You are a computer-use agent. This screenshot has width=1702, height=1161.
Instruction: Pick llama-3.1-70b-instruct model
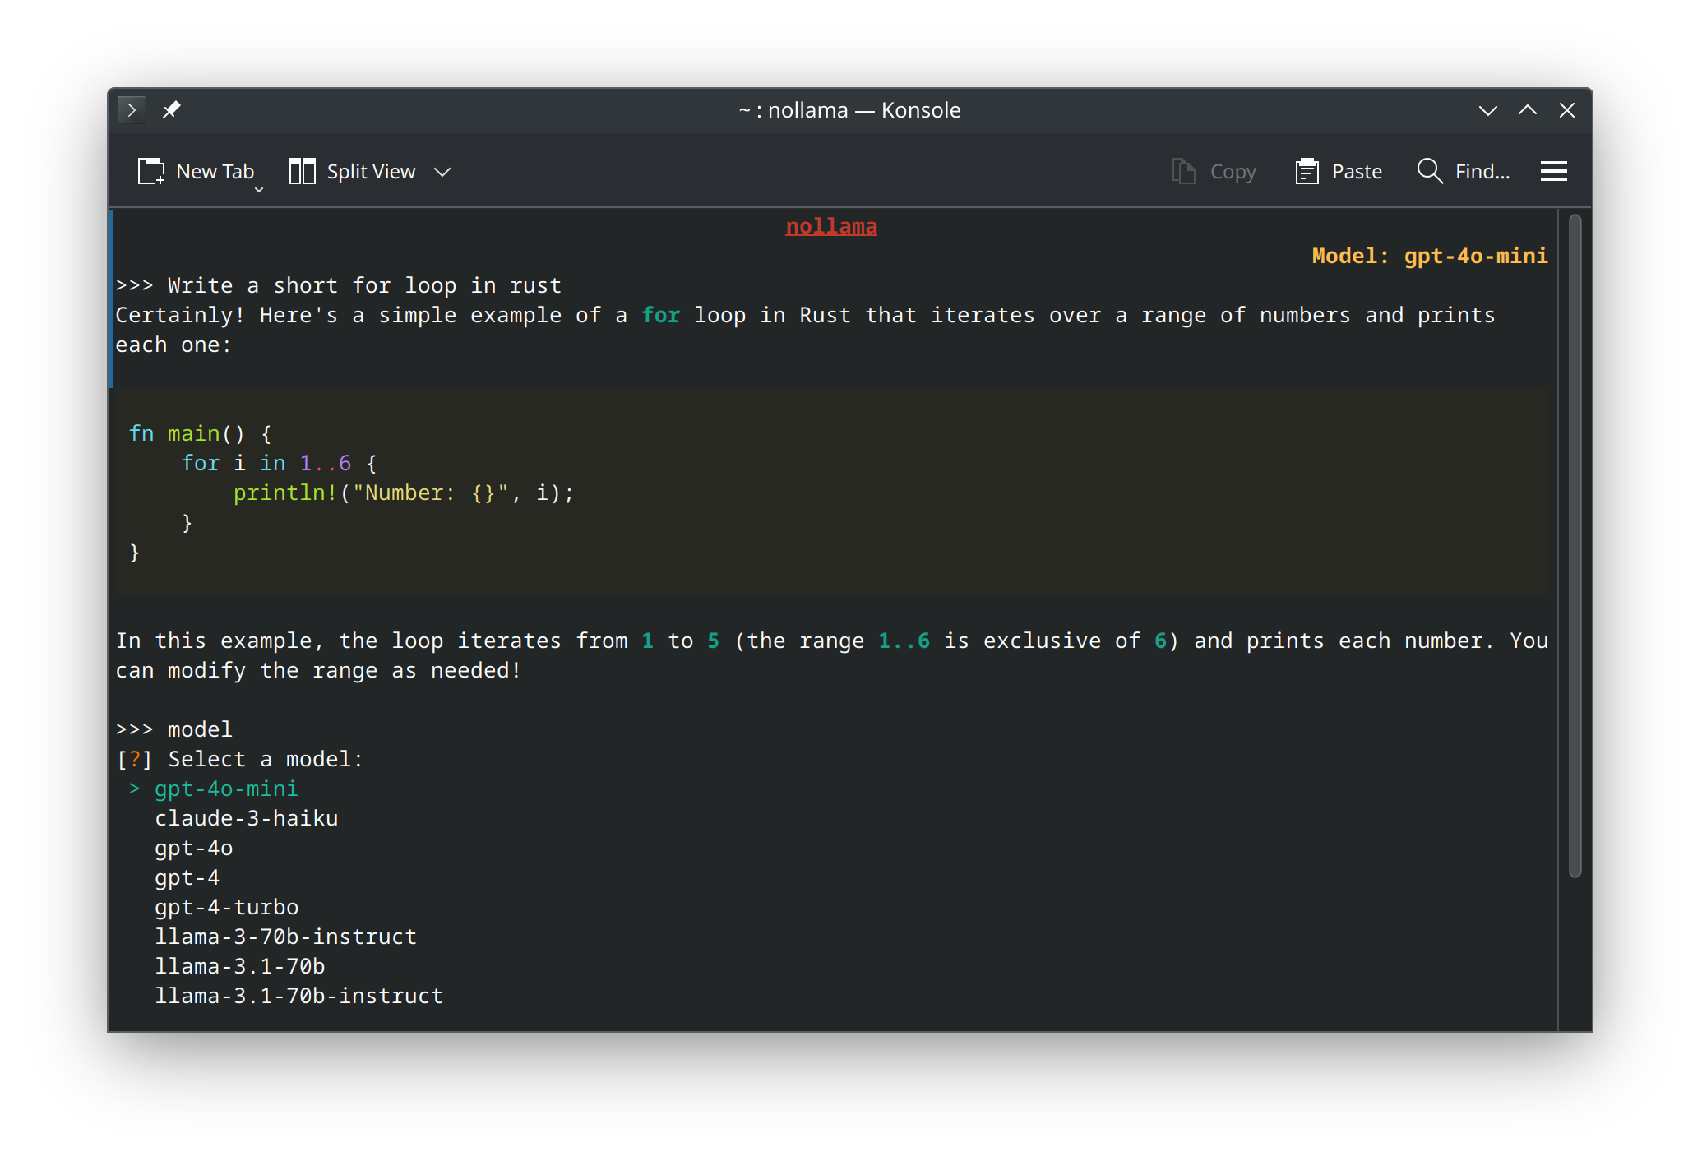[x=298, y=996]
